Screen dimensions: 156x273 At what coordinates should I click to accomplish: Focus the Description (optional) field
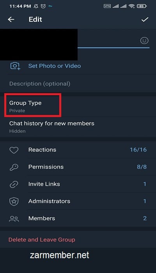pos(78,84)
